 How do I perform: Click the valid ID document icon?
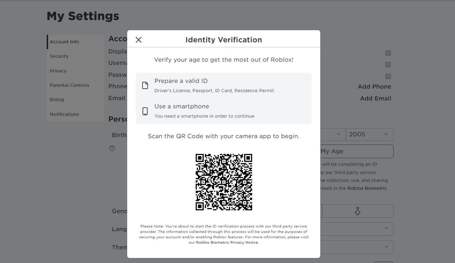(x=145, y=85)
